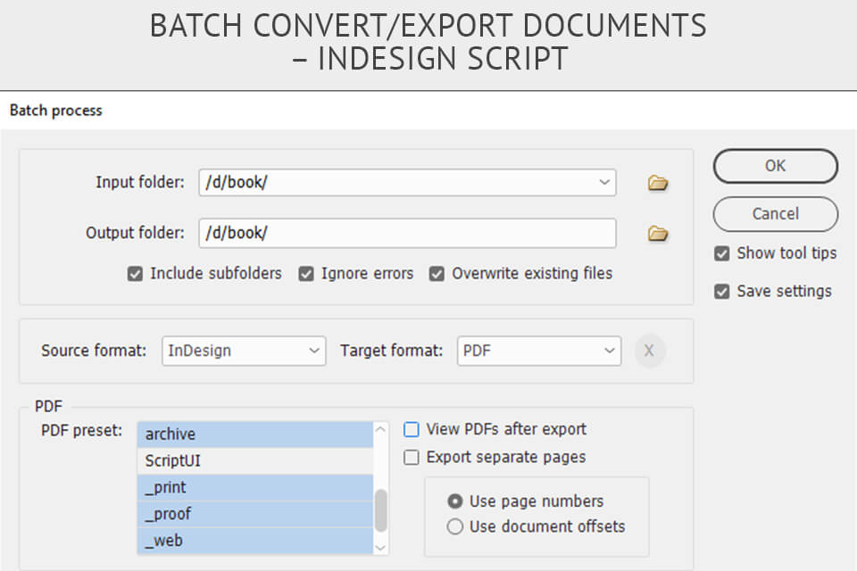This screenshot has width=857, height=571.
Task: Disable Ignore errors
Action: 305,274
